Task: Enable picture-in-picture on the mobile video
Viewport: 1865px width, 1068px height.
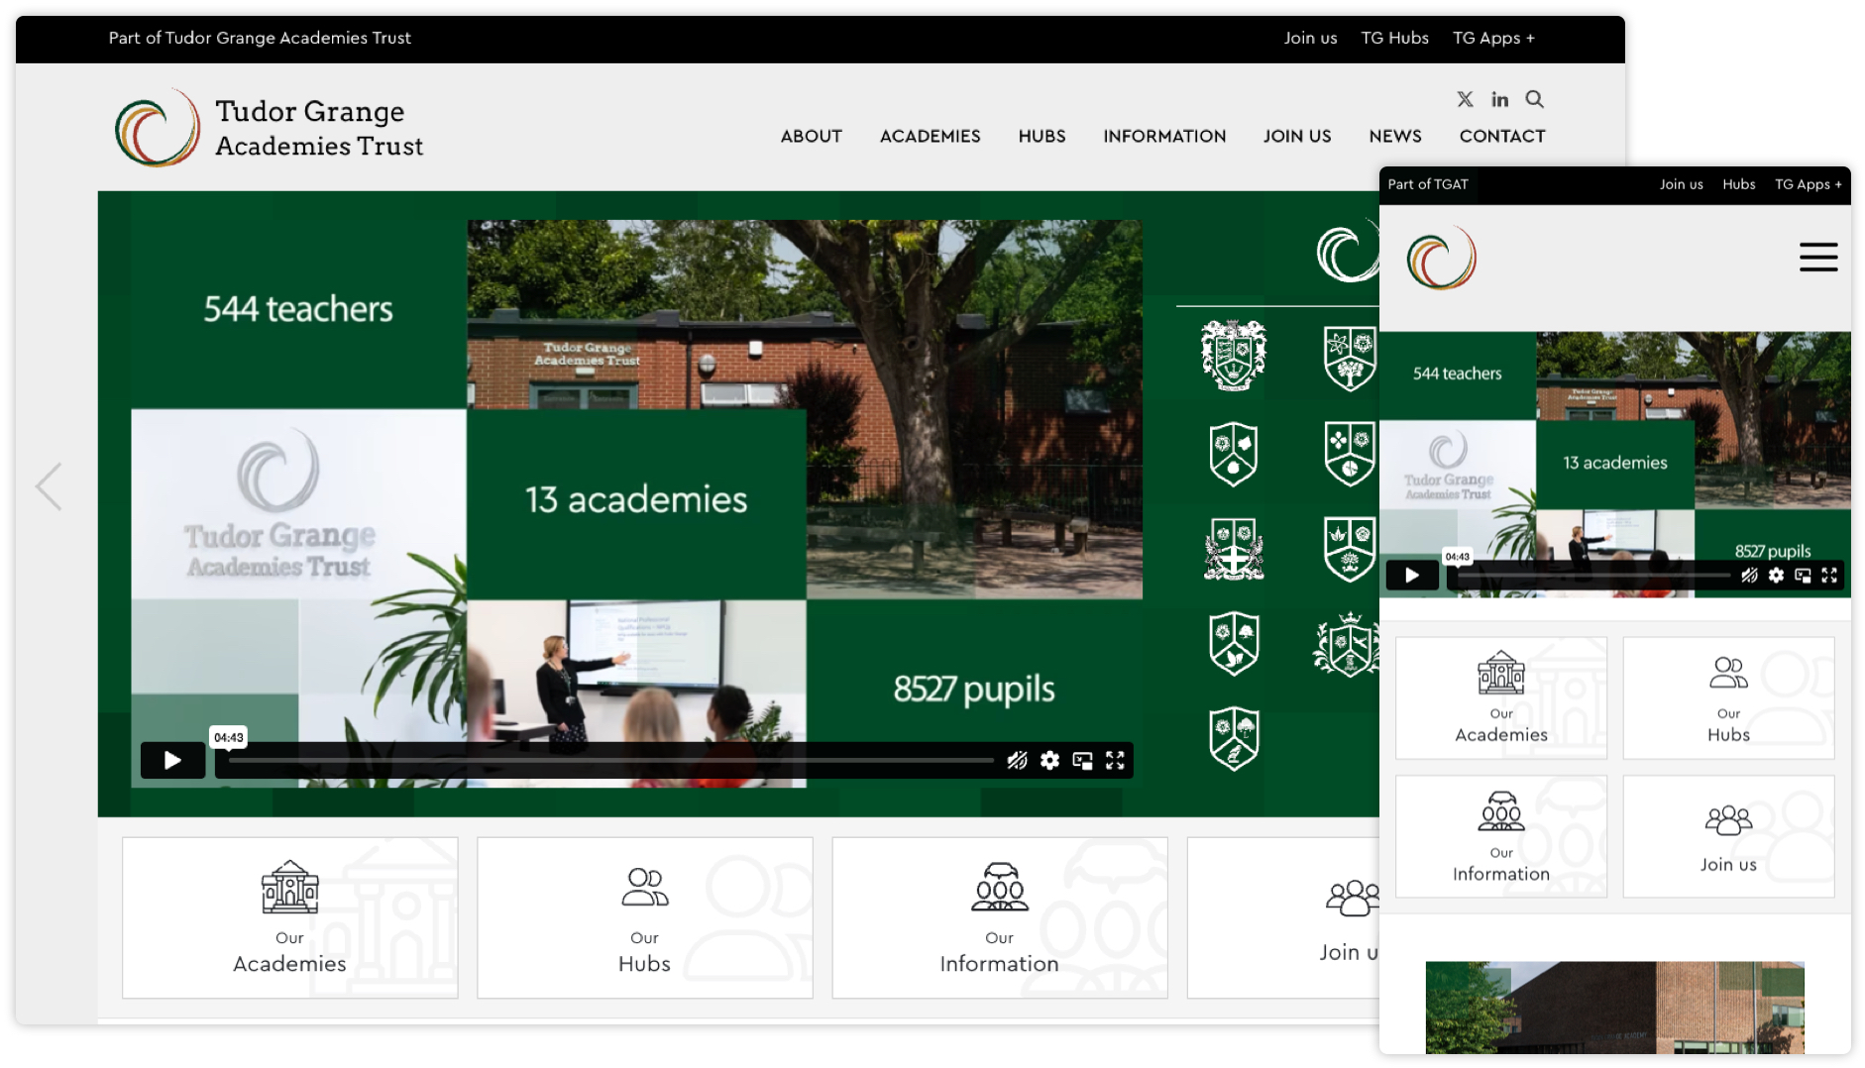Action: (1803, 575)
